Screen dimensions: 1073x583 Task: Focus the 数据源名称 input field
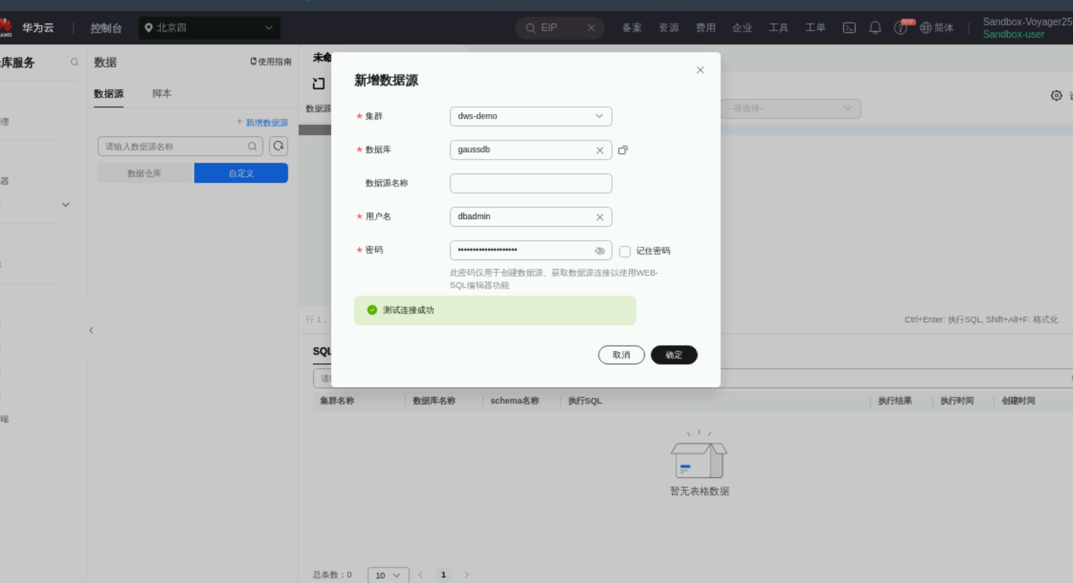point(531,183)
